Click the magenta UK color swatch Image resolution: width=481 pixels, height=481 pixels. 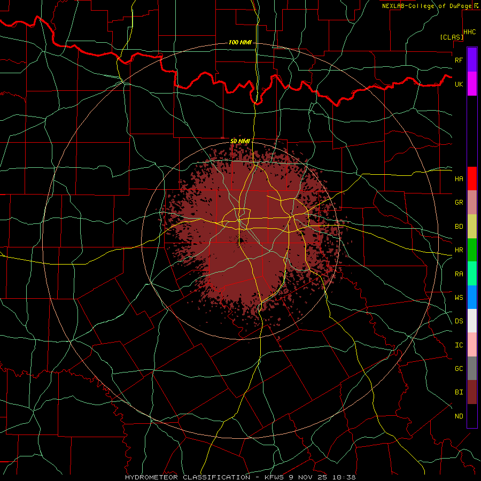pyautogui.click(x=472, y=84)
